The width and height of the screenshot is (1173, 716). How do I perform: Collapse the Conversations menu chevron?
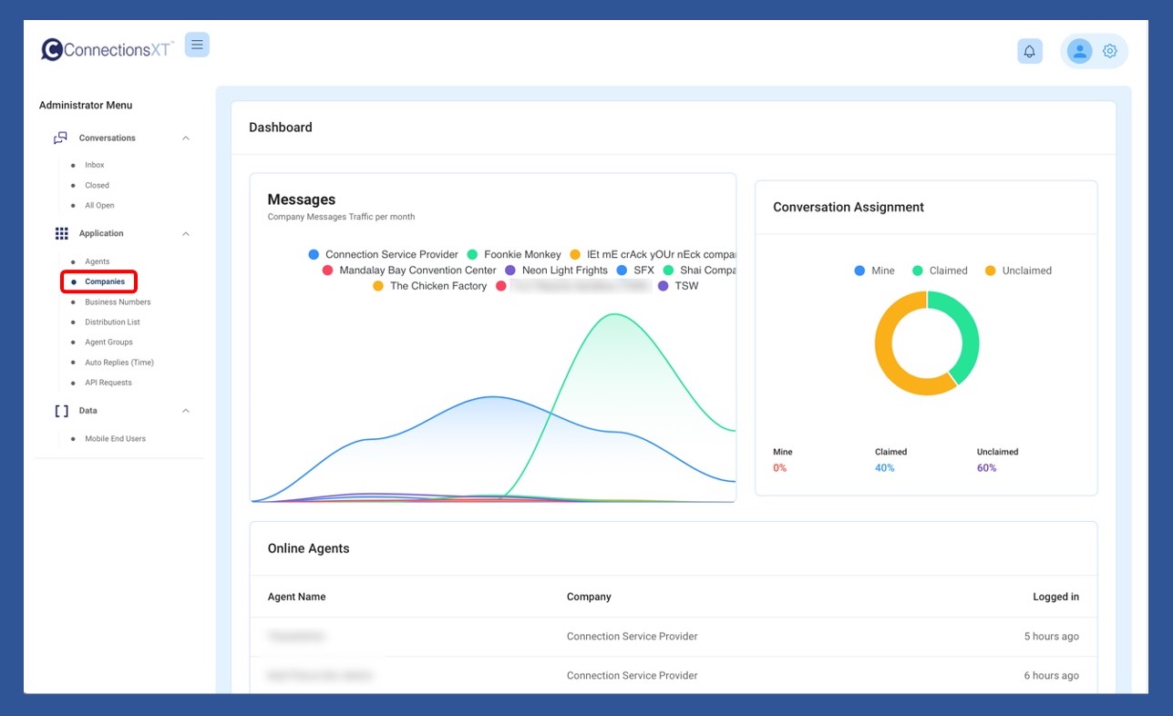[186, 138]
